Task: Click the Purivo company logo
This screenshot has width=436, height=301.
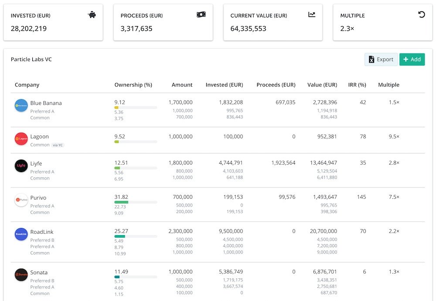Action: (21, 200)
